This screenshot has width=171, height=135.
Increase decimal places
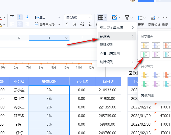pos(82,24)
